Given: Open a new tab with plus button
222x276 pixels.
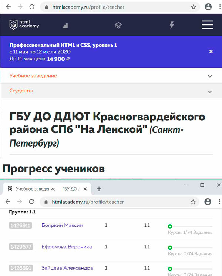Looking at the screenshot, I should point(99,189).
